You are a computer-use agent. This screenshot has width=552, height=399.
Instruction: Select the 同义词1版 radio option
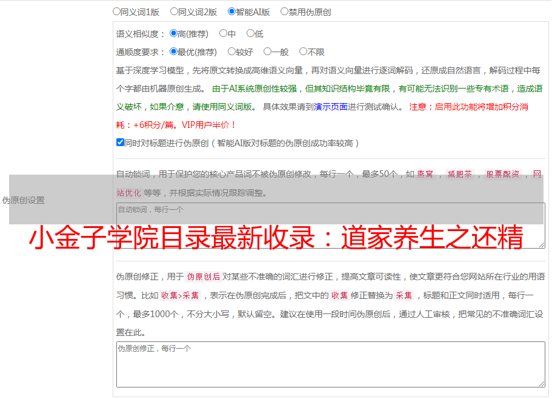pyautogui.click(x=116, y=12)
